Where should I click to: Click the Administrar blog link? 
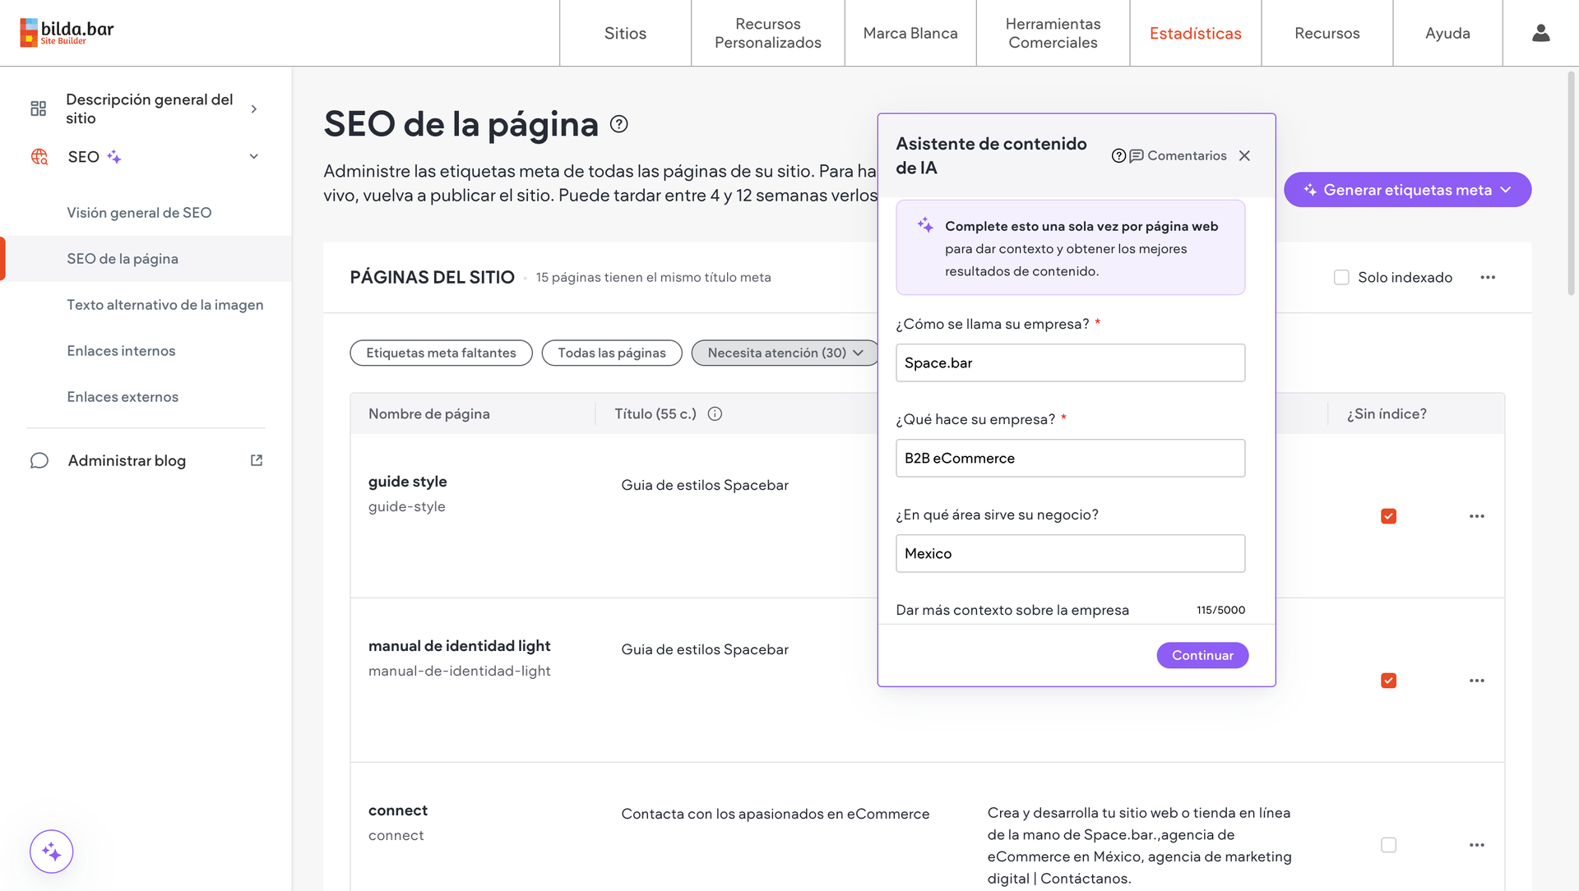click(127, 460)
